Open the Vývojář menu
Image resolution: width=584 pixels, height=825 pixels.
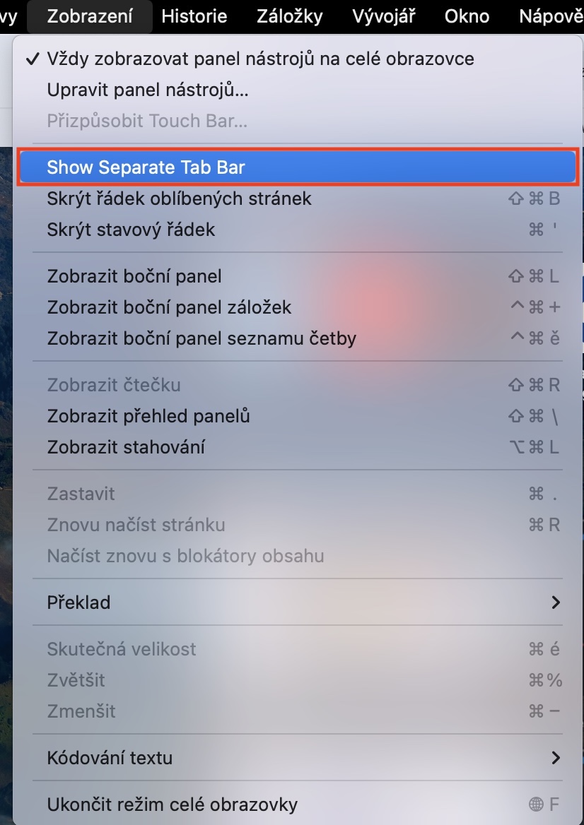click(x=384, y=16)
